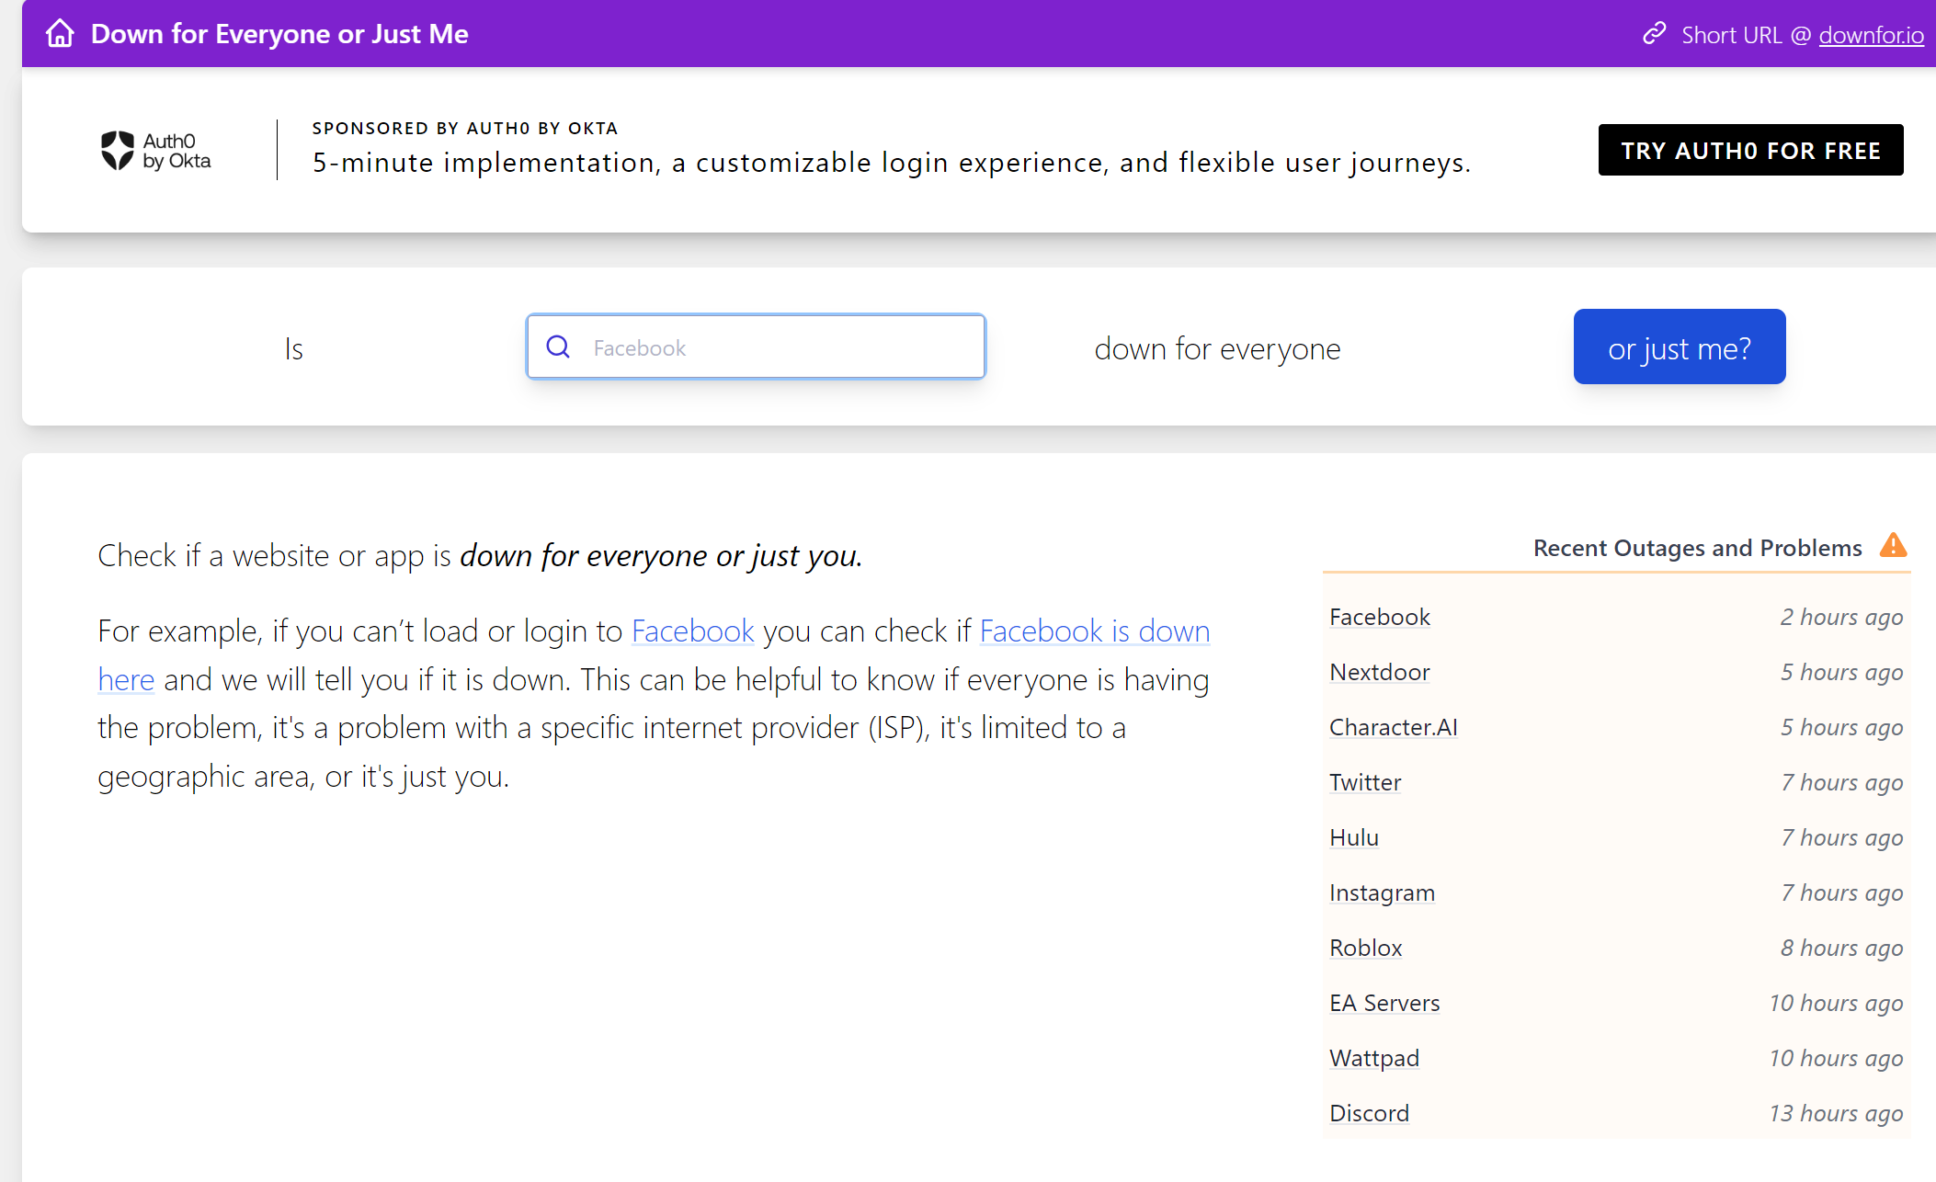Open Discord outage entry
The width and height of the screenshot is (1936, 1182).
pyautogui.click(x=1369, y=1113)
